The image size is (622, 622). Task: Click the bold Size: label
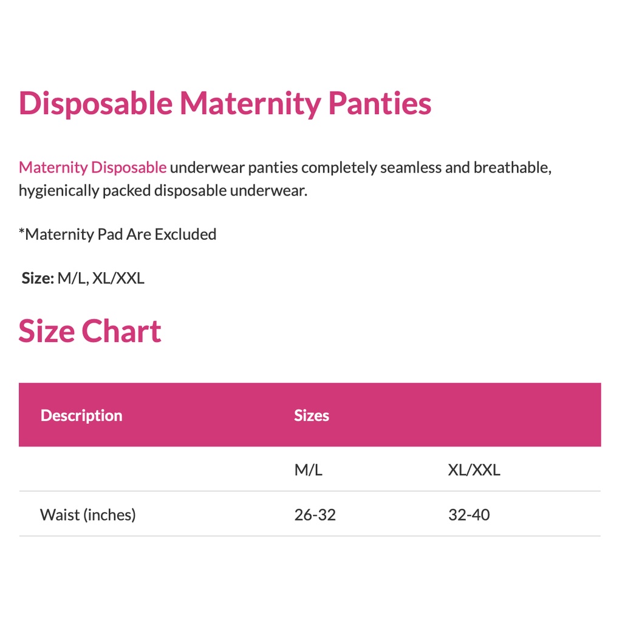pyautogui.click(x=38, y=279)
